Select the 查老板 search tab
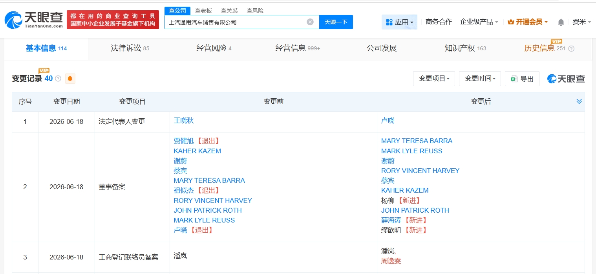 click(203, 11)
